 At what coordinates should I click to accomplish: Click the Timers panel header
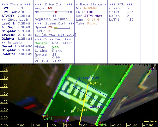16,4
